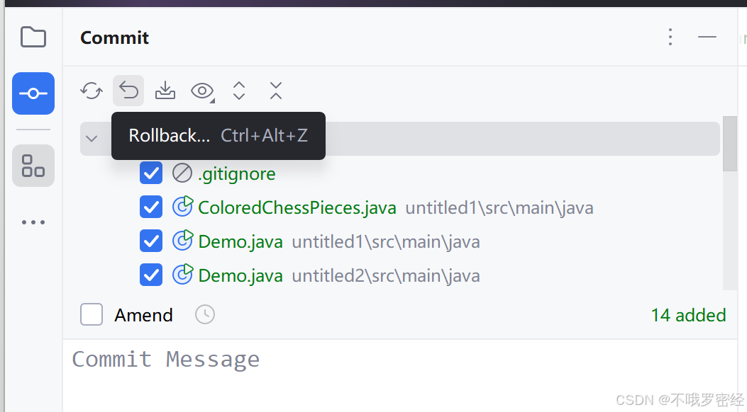Show commit message history clock icon
This screenshot has height=412, width=747.
click(x=205, y=314)
